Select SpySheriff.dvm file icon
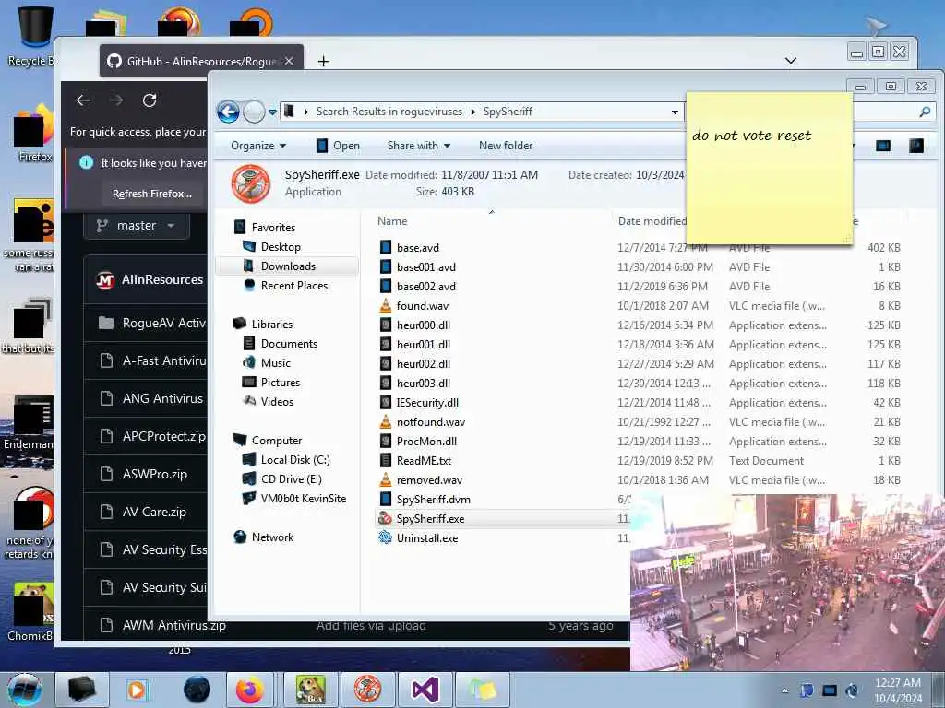Viewport: 945px width, 708px height. 386,499
